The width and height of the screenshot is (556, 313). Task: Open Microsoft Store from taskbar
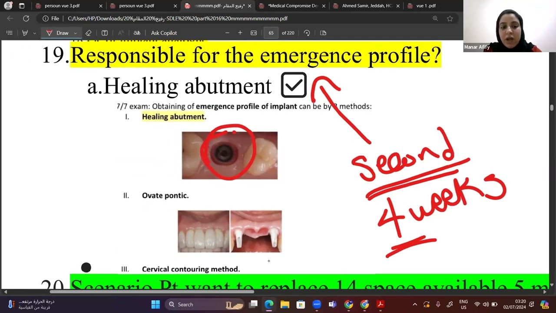[301, 304]
